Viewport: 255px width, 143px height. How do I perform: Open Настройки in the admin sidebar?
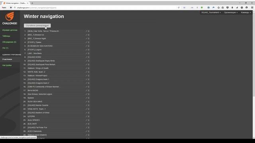click(x=7, y=65)
